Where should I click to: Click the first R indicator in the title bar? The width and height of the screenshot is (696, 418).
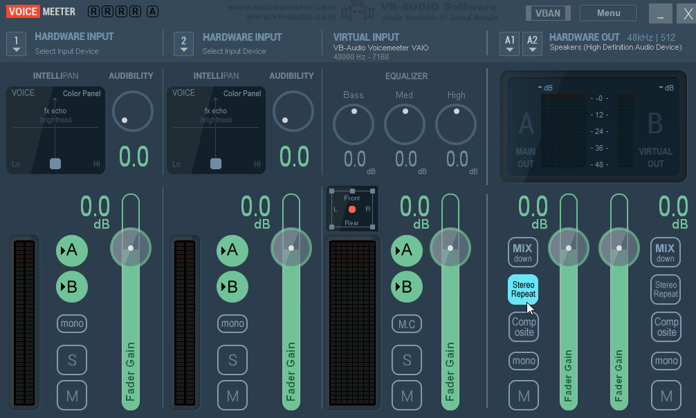pyautogui.click(x=93, y=12)
